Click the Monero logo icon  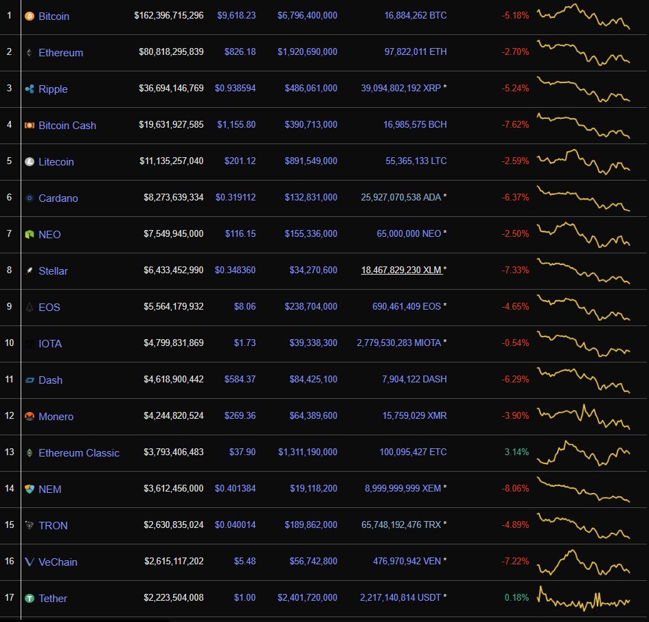[x=30, y=416]
